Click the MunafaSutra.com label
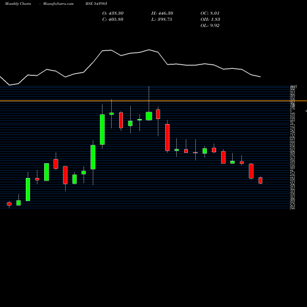 coord(58,4)
